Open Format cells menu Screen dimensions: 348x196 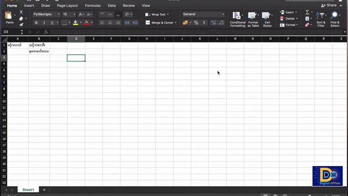coord(289,25)
